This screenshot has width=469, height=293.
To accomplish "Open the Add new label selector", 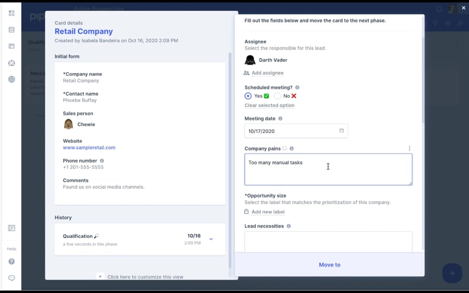I will click(x=267, y=212).
